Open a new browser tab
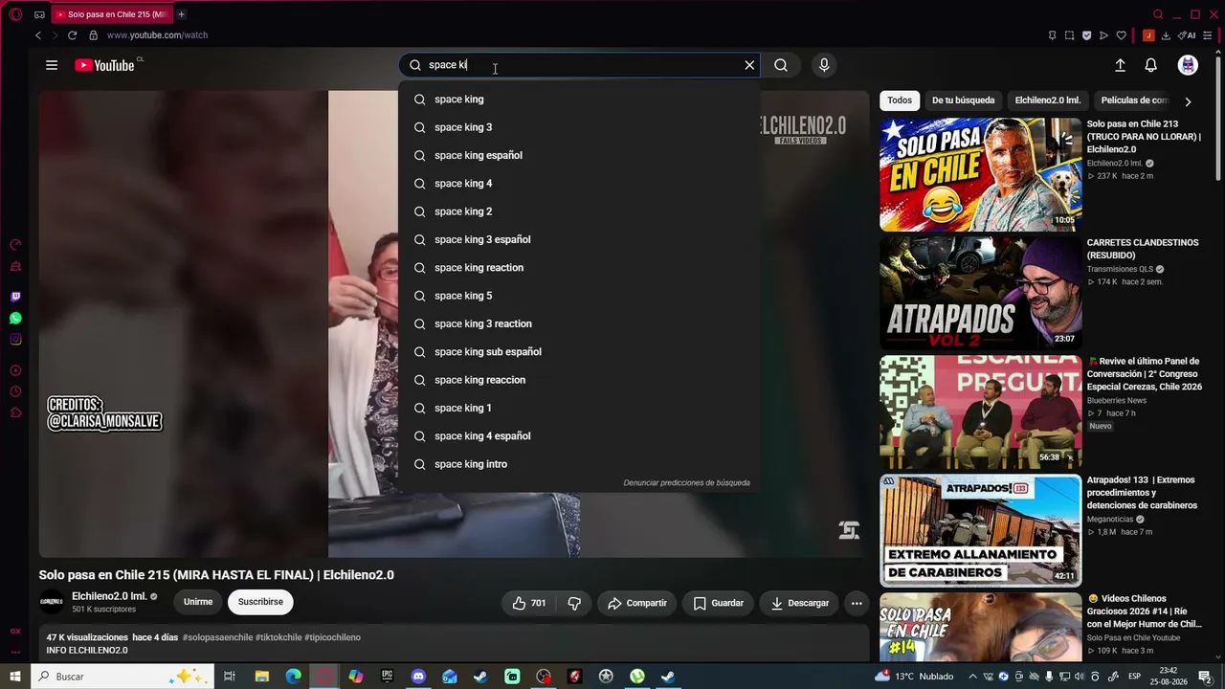This screenshot has width=1225, height=689. (x=181, y=14)
